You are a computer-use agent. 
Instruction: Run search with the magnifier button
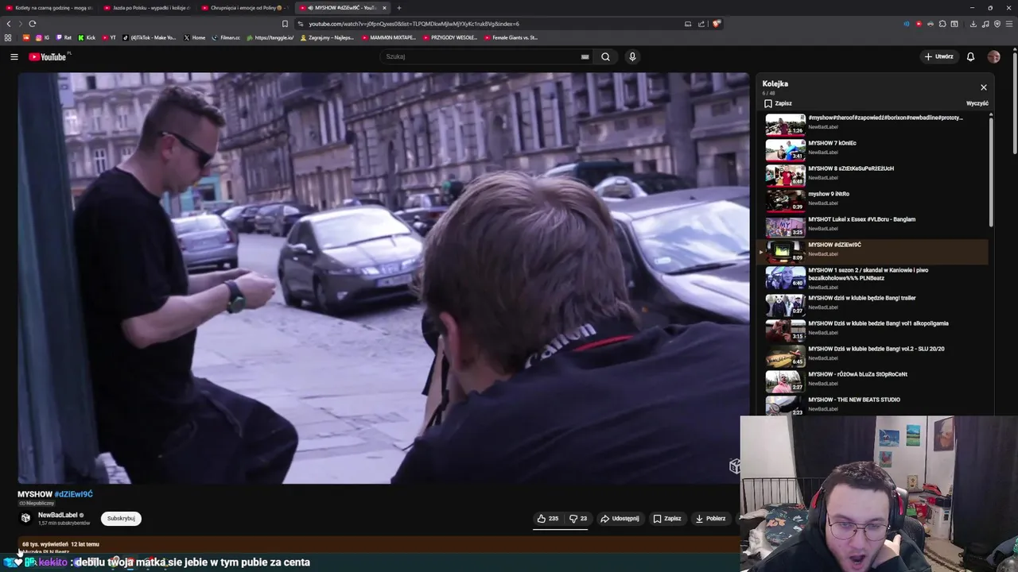(605, 56)
